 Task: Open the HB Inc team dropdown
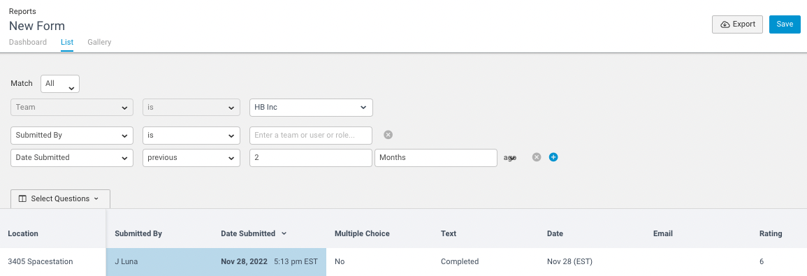click(x=311, y=108)
